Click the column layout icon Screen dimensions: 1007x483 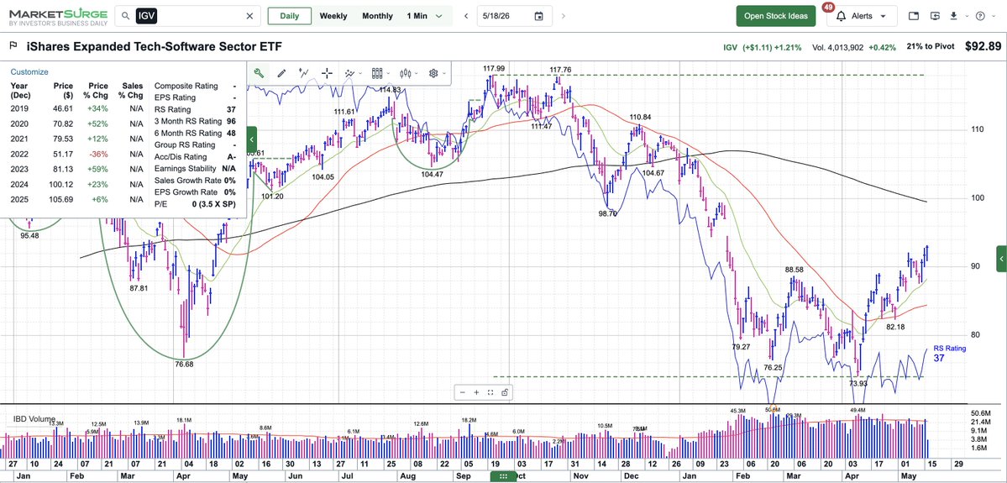tap(377, 73)
